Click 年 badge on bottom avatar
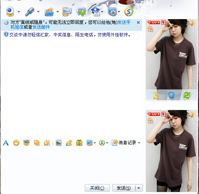This screenshot has height=194, width=199. [x=163, y=114]
